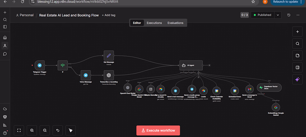Click the 0 / 3 counter badge
This screenshot has height=137, width=306.
[x=245, y=15]
